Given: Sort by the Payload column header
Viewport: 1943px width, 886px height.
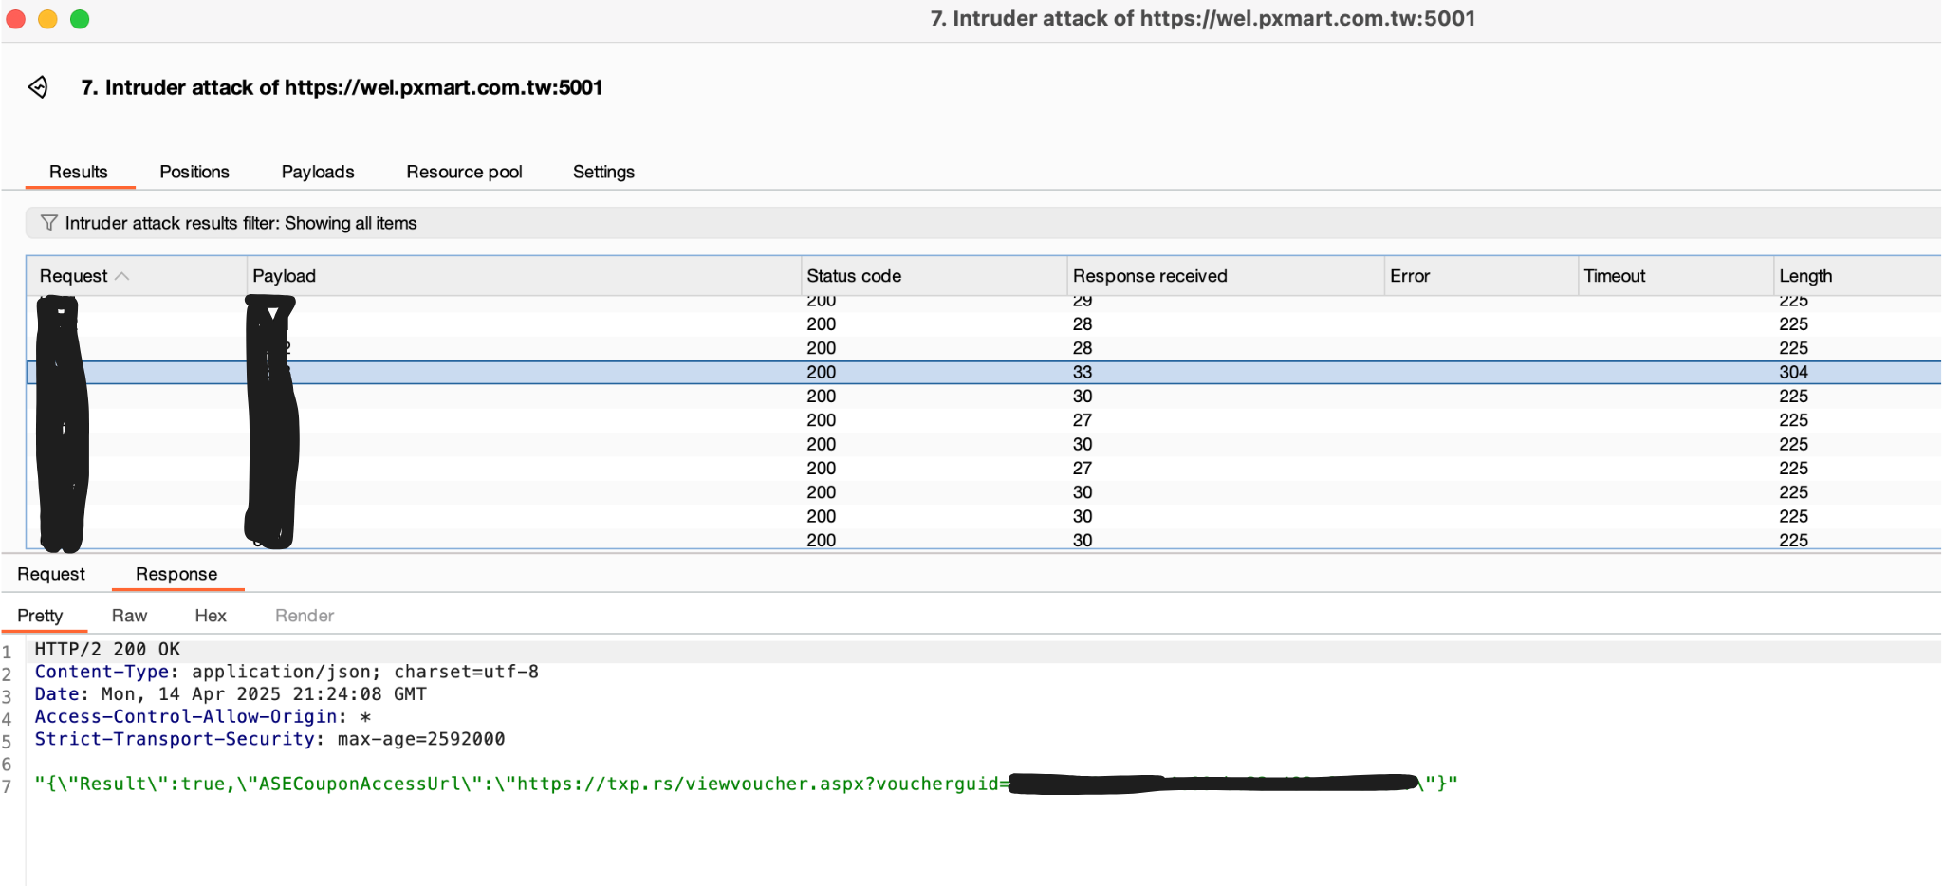Looking at the screenshot, I should click(524, 276).
